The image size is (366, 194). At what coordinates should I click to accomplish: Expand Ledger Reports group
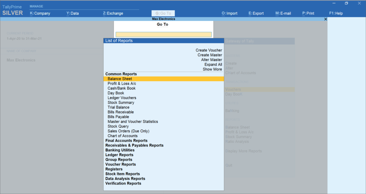coord(119,155)
